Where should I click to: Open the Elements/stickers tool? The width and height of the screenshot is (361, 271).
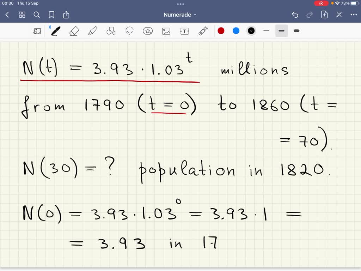148,31
